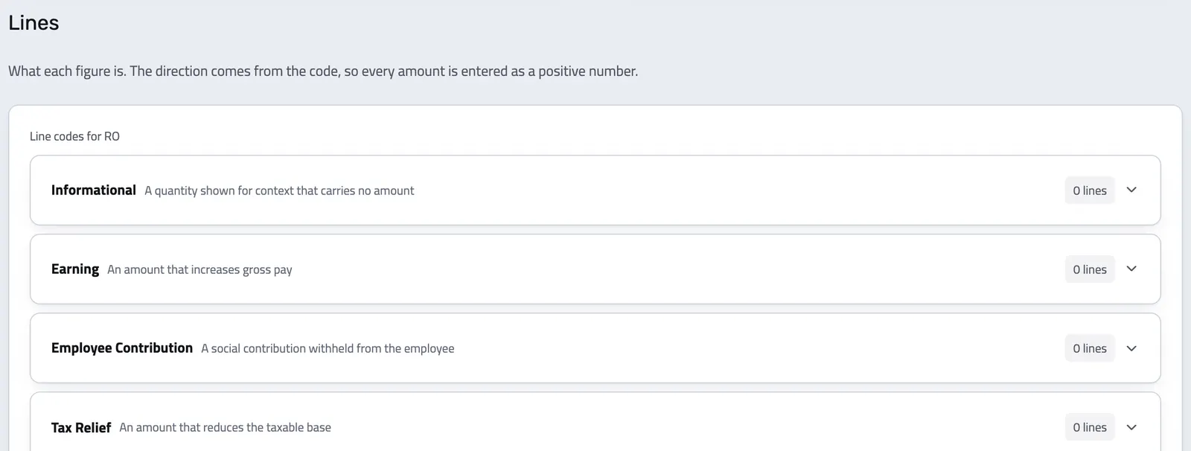Click the Informational heading
The height and width of the screenshot is (451, 1191).
click(x=94, y=190)
